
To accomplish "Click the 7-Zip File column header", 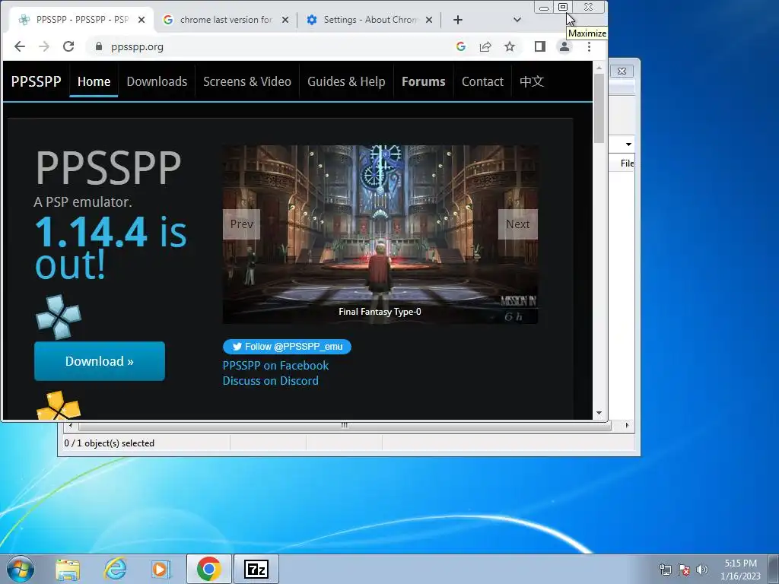I will pyautogui.click(x=627, y=163).
